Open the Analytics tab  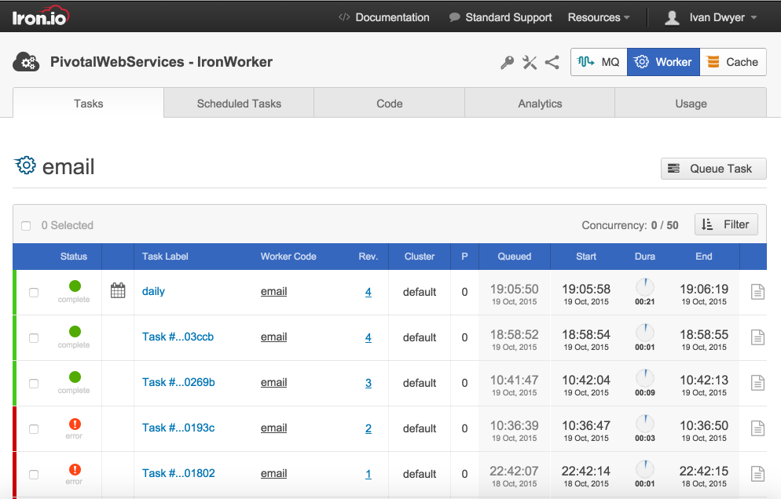pos(540,103)
